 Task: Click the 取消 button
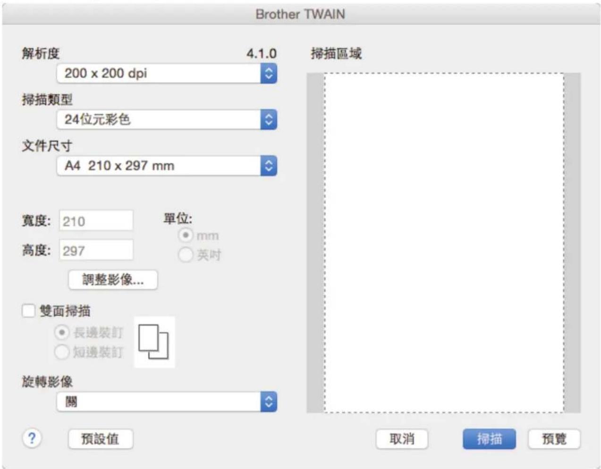[x=402, y=439]
